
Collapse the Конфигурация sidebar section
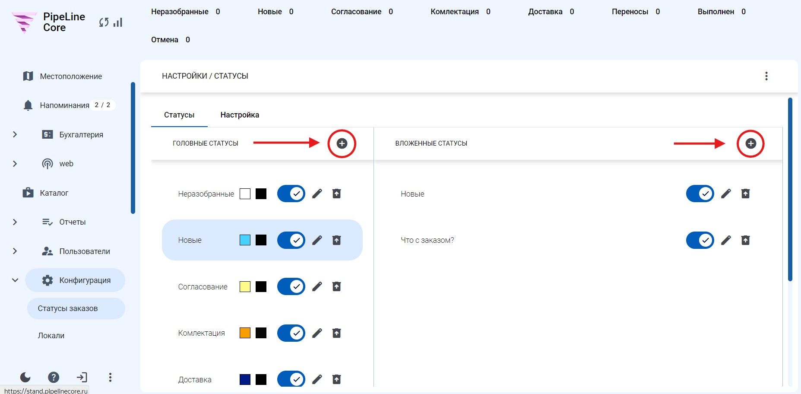pyautogui.click(x=15, y=280)
